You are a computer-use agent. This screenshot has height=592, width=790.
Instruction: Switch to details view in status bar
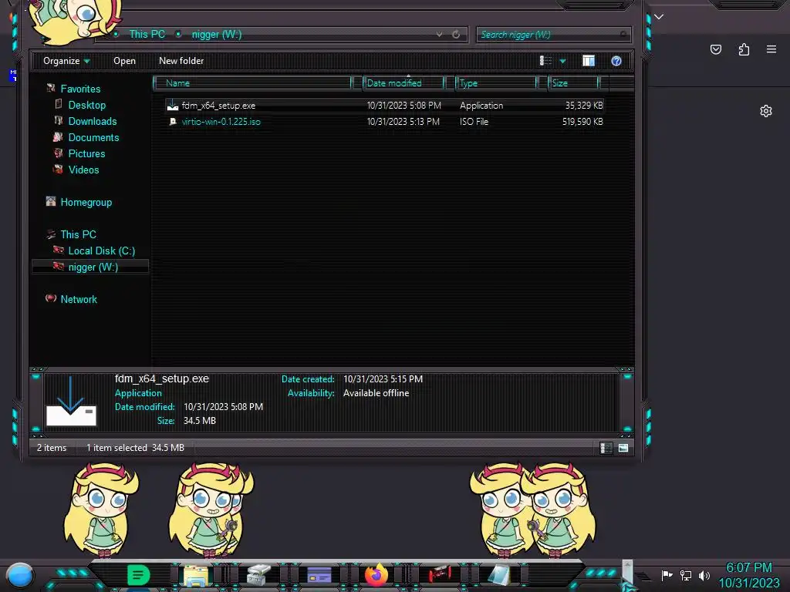tap(606, 448)
